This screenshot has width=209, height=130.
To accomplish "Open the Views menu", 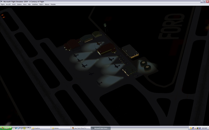I will 25,4.
